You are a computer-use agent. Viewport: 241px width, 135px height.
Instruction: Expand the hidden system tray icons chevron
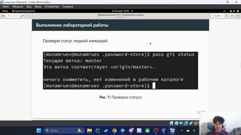click(x=182, y=130)
